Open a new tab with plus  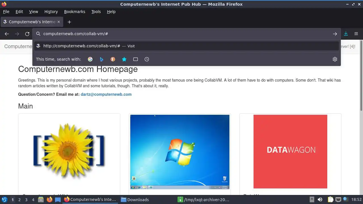69,22
